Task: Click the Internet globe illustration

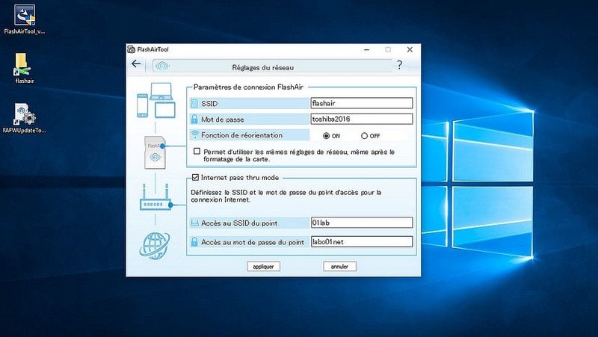Action: [x=155, y=246]
